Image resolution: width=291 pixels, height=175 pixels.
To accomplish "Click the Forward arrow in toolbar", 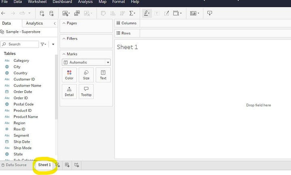I will (x=13, y=13).
